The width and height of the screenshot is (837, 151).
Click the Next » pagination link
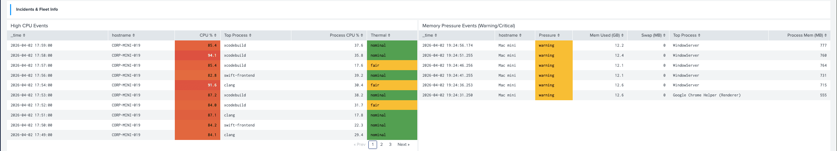click(403, 144)
